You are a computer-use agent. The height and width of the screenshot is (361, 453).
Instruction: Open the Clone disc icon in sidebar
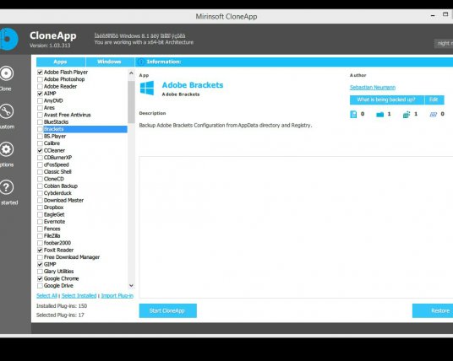7,73
